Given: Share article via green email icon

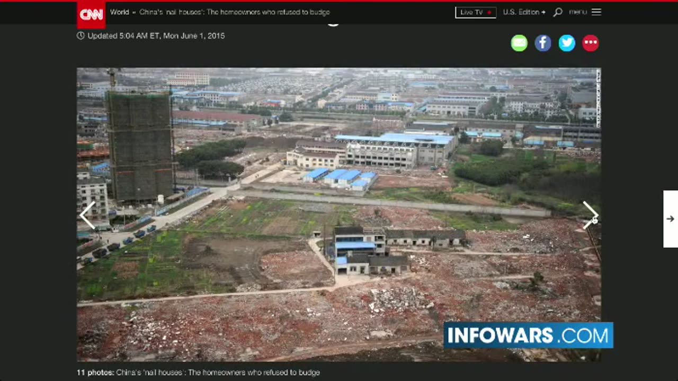Looking at the screenshot, I should coord(519,43).
